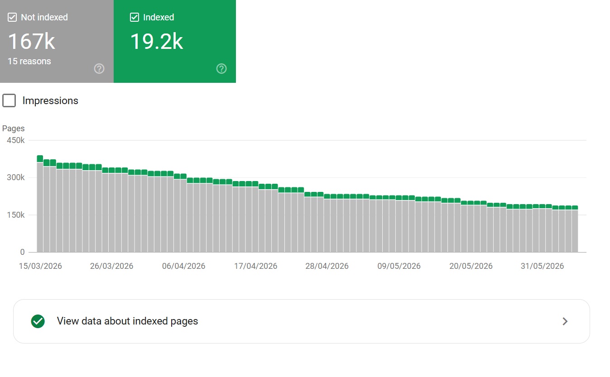Image resolution: width=610 pixels, height=377 pixels.
Task: Expand indexed pages data with chevron arrow
Action: coord(565,321)
